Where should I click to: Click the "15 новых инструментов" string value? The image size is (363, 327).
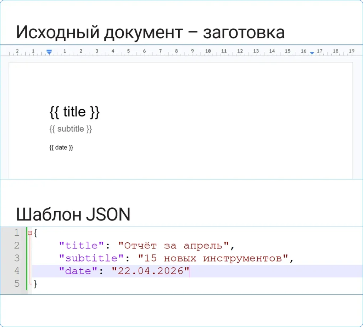point(213,258)
